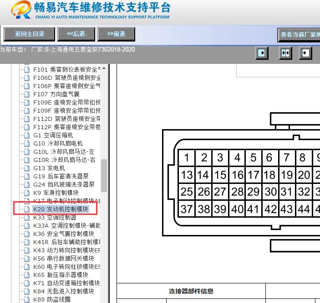Open K84 无匙进入控制模块 item
The image size is (320, 303).
coord(63,291)
